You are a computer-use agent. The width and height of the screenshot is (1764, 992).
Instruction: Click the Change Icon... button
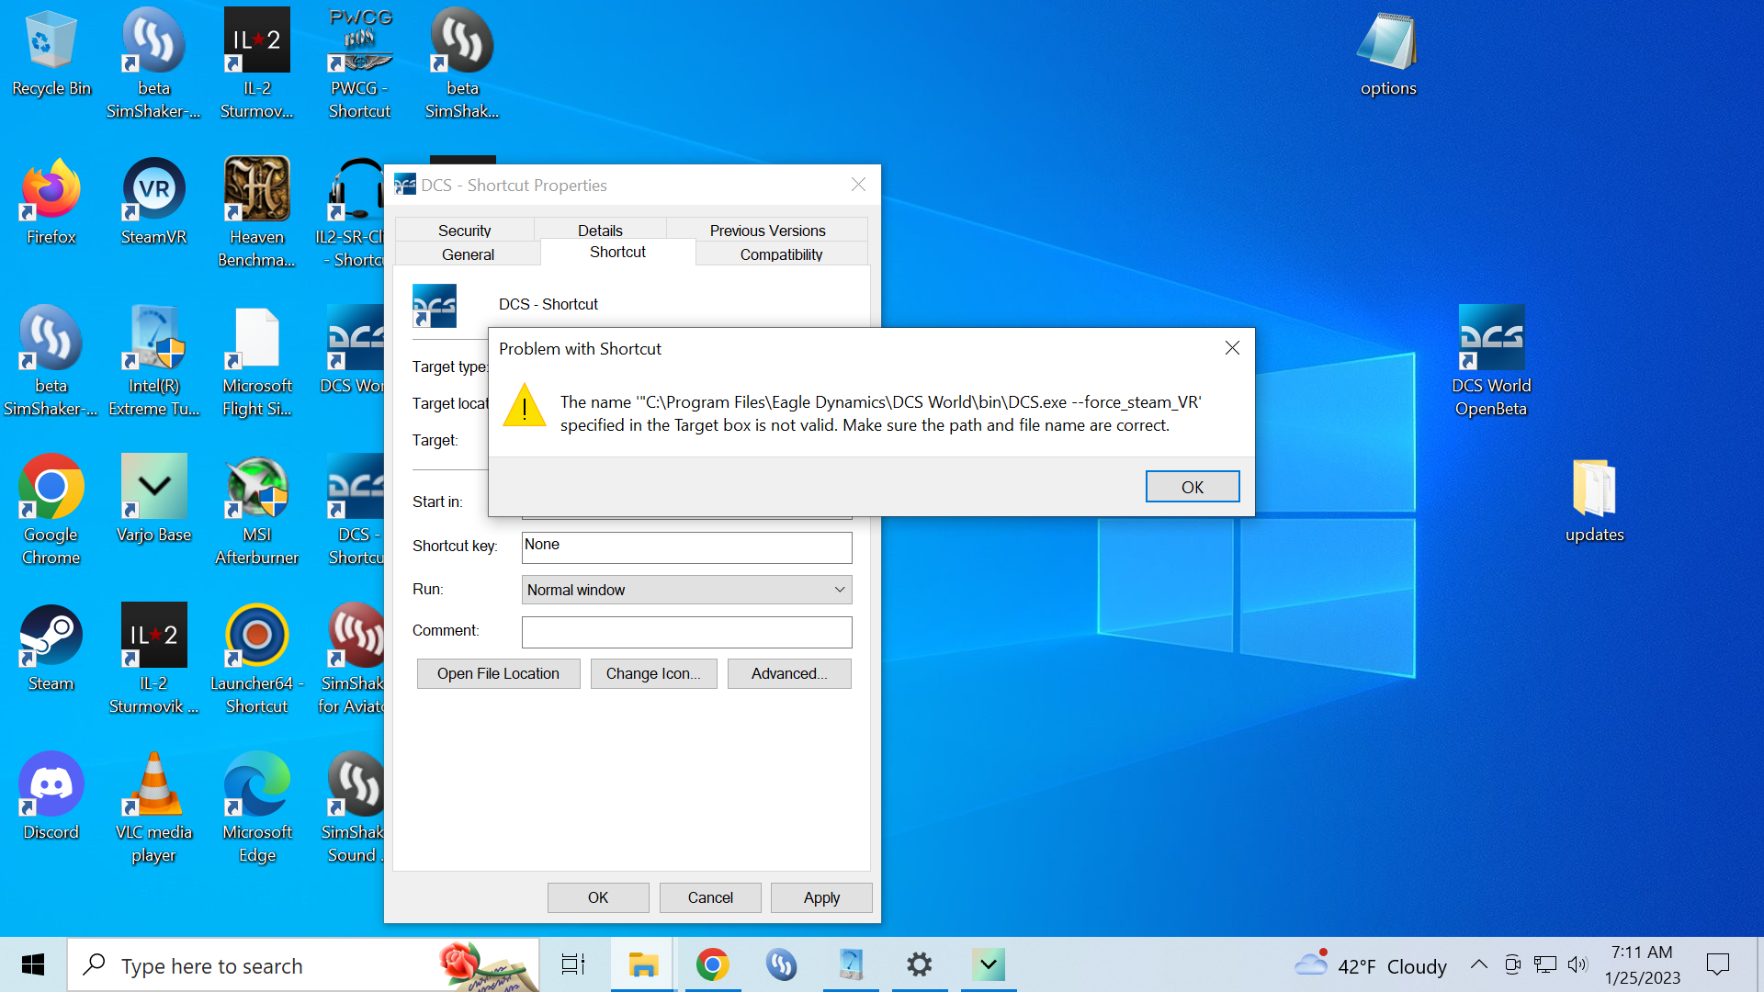(653, 673)
